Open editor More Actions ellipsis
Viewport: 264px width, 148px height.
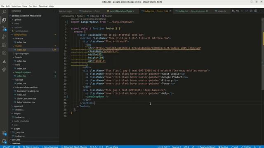tap(260, 11)
